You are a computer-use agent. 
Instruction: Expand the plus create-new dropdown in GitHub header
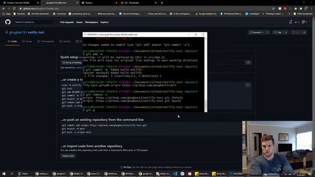[297, 22]
